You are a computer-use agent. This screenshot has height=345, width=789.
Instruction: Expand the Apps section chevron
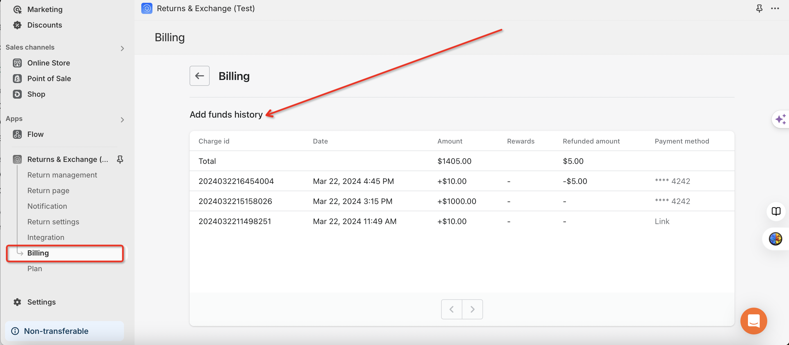122,120
